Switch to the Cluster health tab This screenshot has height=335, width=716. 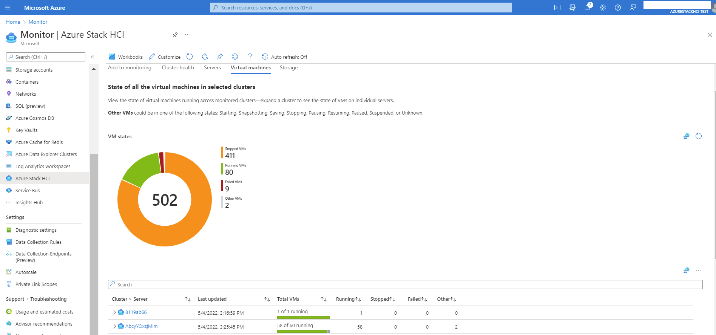178,67
